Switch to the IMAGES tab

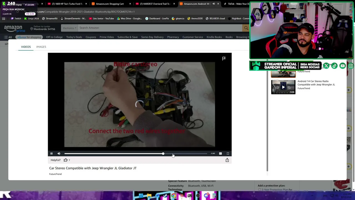pyautogui.click(x=41, y=47)
